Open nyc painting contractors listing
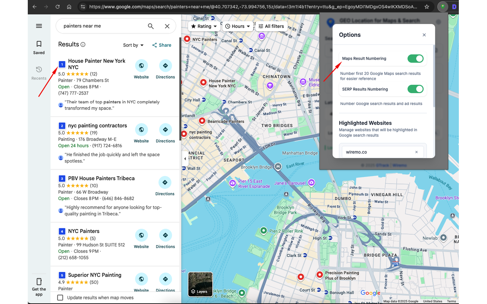Screen dimensions: 487x304 97,125
